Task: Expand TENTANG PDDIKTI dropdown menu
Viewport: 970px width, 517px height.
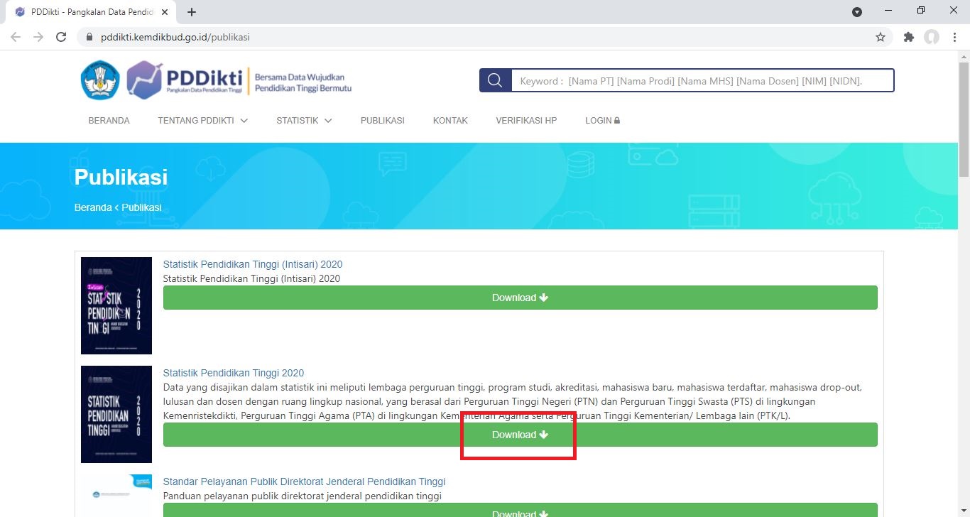Action: (x=203, y=121)
